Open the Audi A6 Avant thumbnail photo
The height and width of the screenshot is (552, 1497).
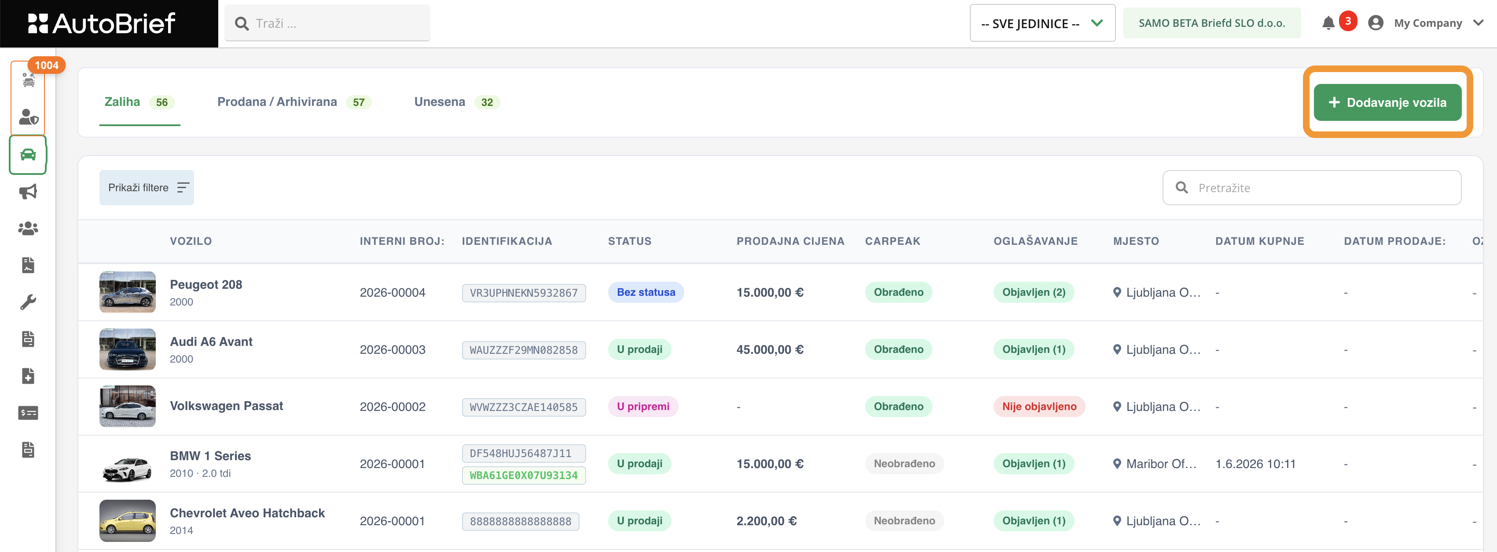coord(127,349)
